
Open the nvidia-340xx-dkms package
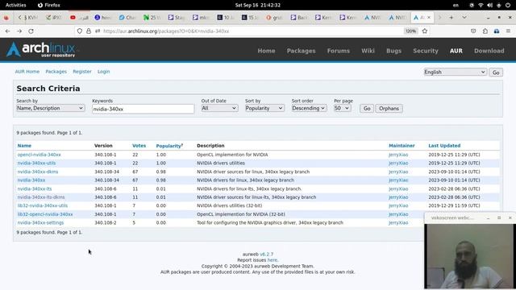[x=38, y=172]
